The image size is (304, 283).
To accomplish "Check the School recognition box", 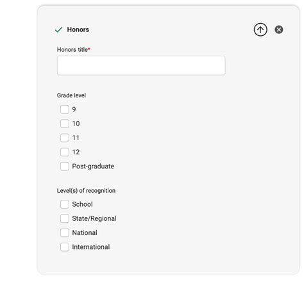I will (x=65, y=204).
